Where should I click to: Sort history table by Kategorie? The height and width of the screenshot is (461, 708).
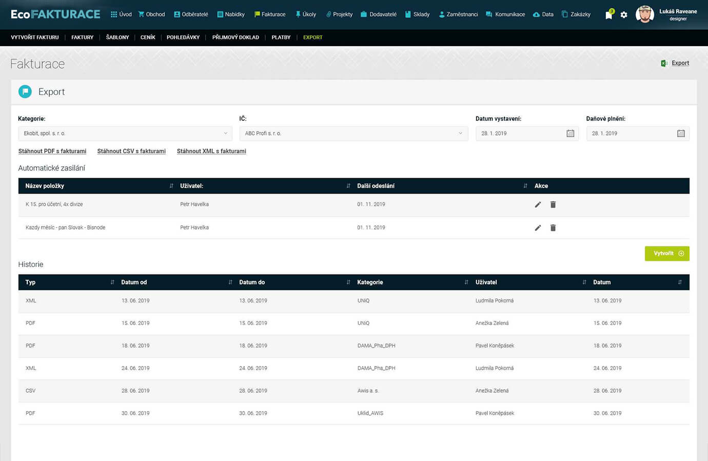(x=466, y=282)
